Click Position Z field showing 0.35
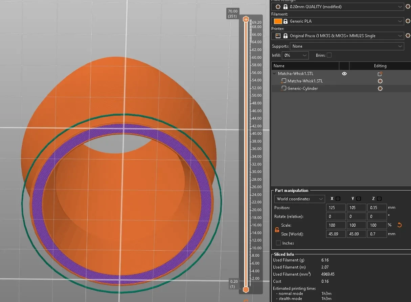 click(377, 208)
